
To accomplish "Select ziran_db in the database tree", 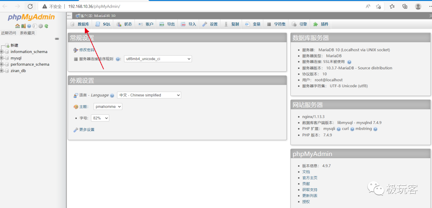I will [x=18, y=71].
